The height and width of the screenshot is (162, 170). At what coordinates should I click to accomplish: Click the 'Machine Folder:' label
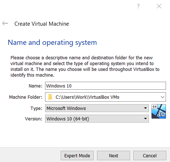click(x=26, y=97)
